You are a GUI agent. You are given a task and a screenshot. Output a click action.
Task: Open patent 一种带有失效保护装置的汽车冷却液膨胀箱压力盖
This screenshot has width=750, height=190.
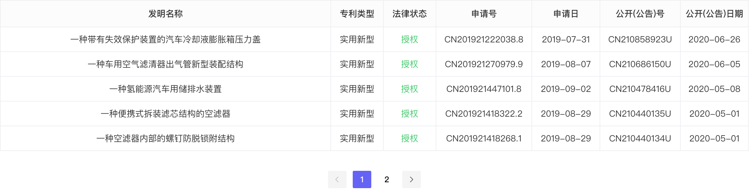coord(165,39)
